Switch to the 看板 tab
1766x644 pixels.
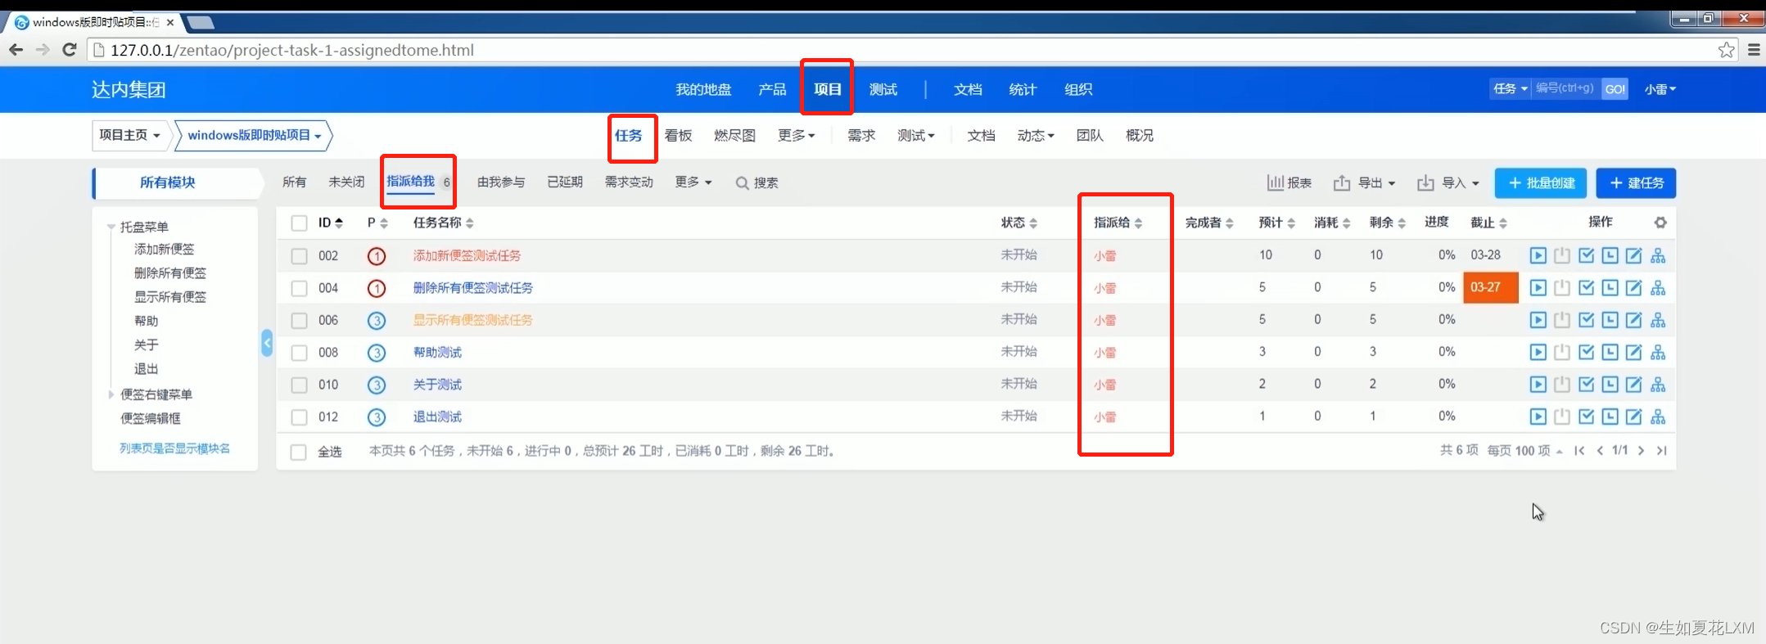pyautogui.click(x=678, y=135)
